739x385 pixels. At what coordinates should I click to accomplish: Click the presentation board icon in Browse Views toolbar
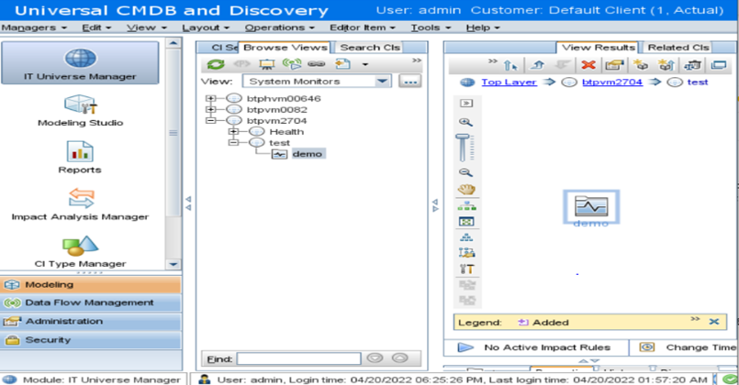pyautogui.click(x=267, y=64)
